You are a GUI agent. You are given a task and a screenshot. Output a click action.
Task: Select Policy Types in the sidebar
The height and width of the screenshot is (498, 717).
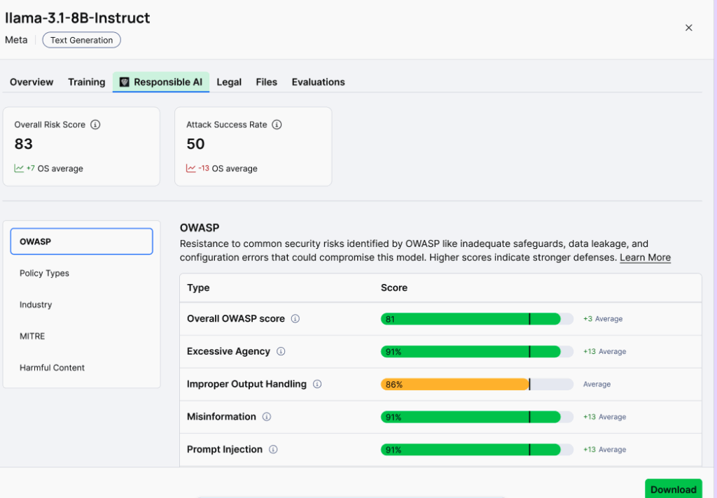(x=44, y=273)
